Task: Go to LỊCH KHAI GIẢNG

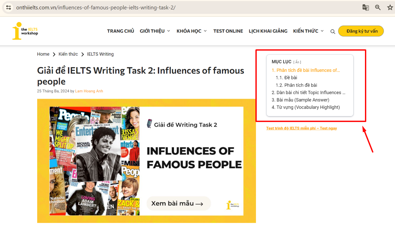Action: pos(268,31)
